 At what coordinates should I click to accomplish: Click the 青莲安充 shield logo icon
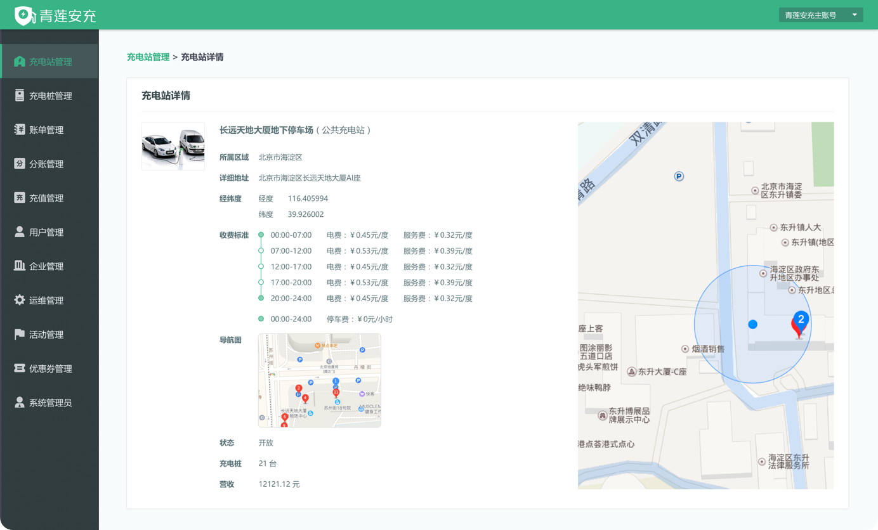[24, 15]
